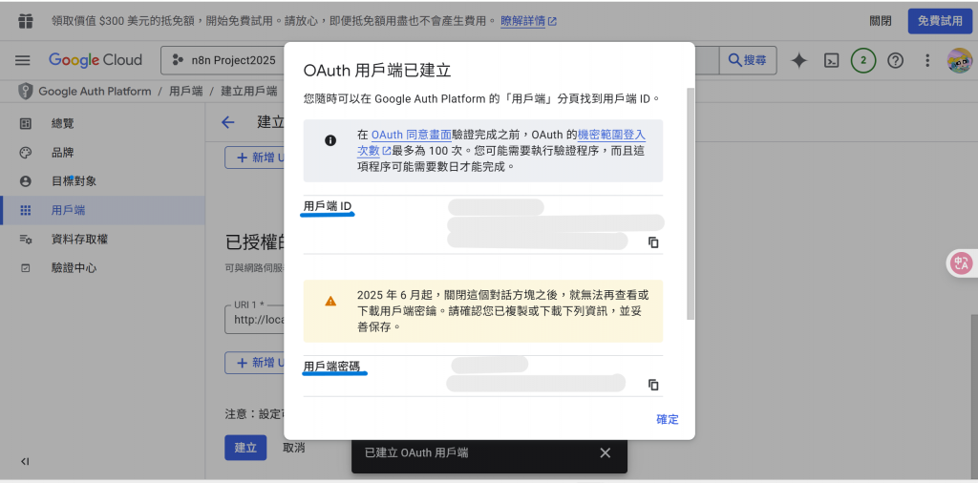
Task: Click the Google Cloud logo
Action: tap(96, 60)
